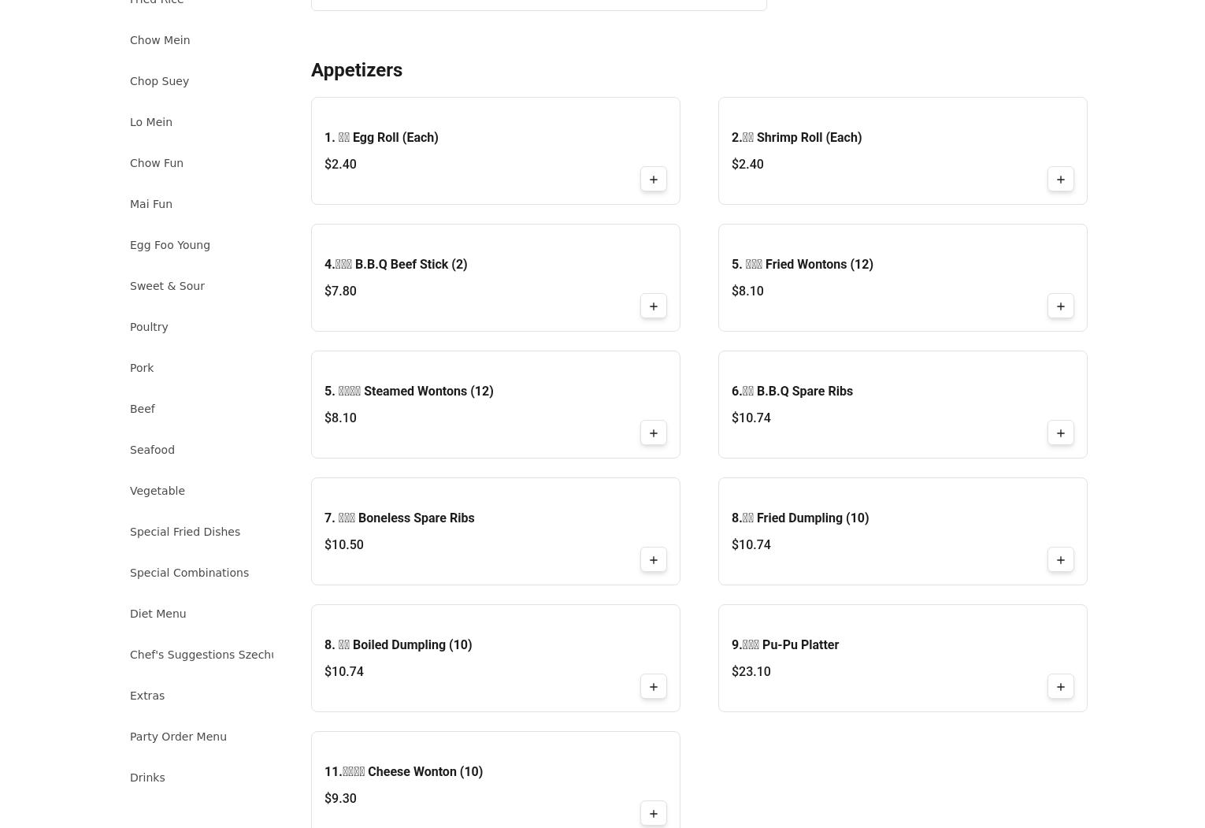Add Egg Roll (Each) to cart

pos(653,180)
